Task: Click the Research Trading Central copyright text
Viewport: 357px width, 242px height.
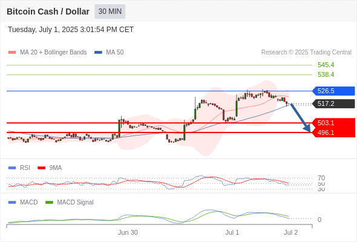Action: [306, 53]
